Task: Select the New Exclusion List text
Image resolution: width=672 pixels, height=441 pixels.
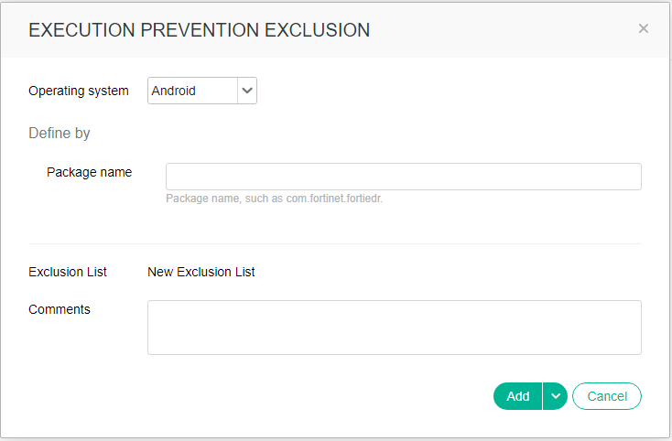Action: pyautogui.click(x=201, y=272)
